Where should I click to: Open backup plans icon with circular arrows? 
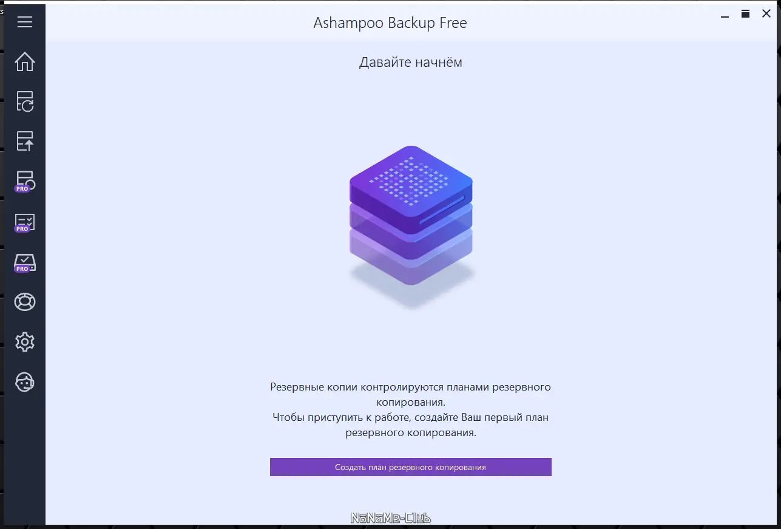click(x=25, y=101)
